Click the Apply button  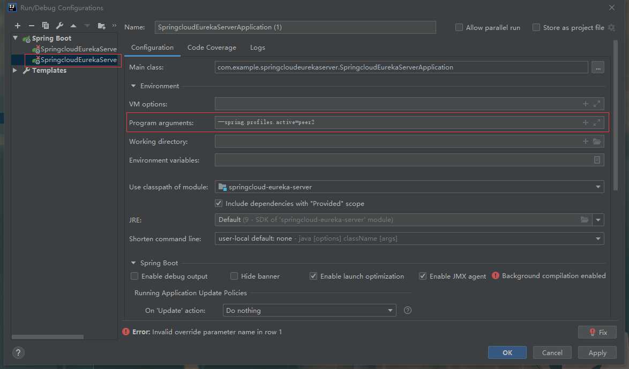[x=597, y=352]
